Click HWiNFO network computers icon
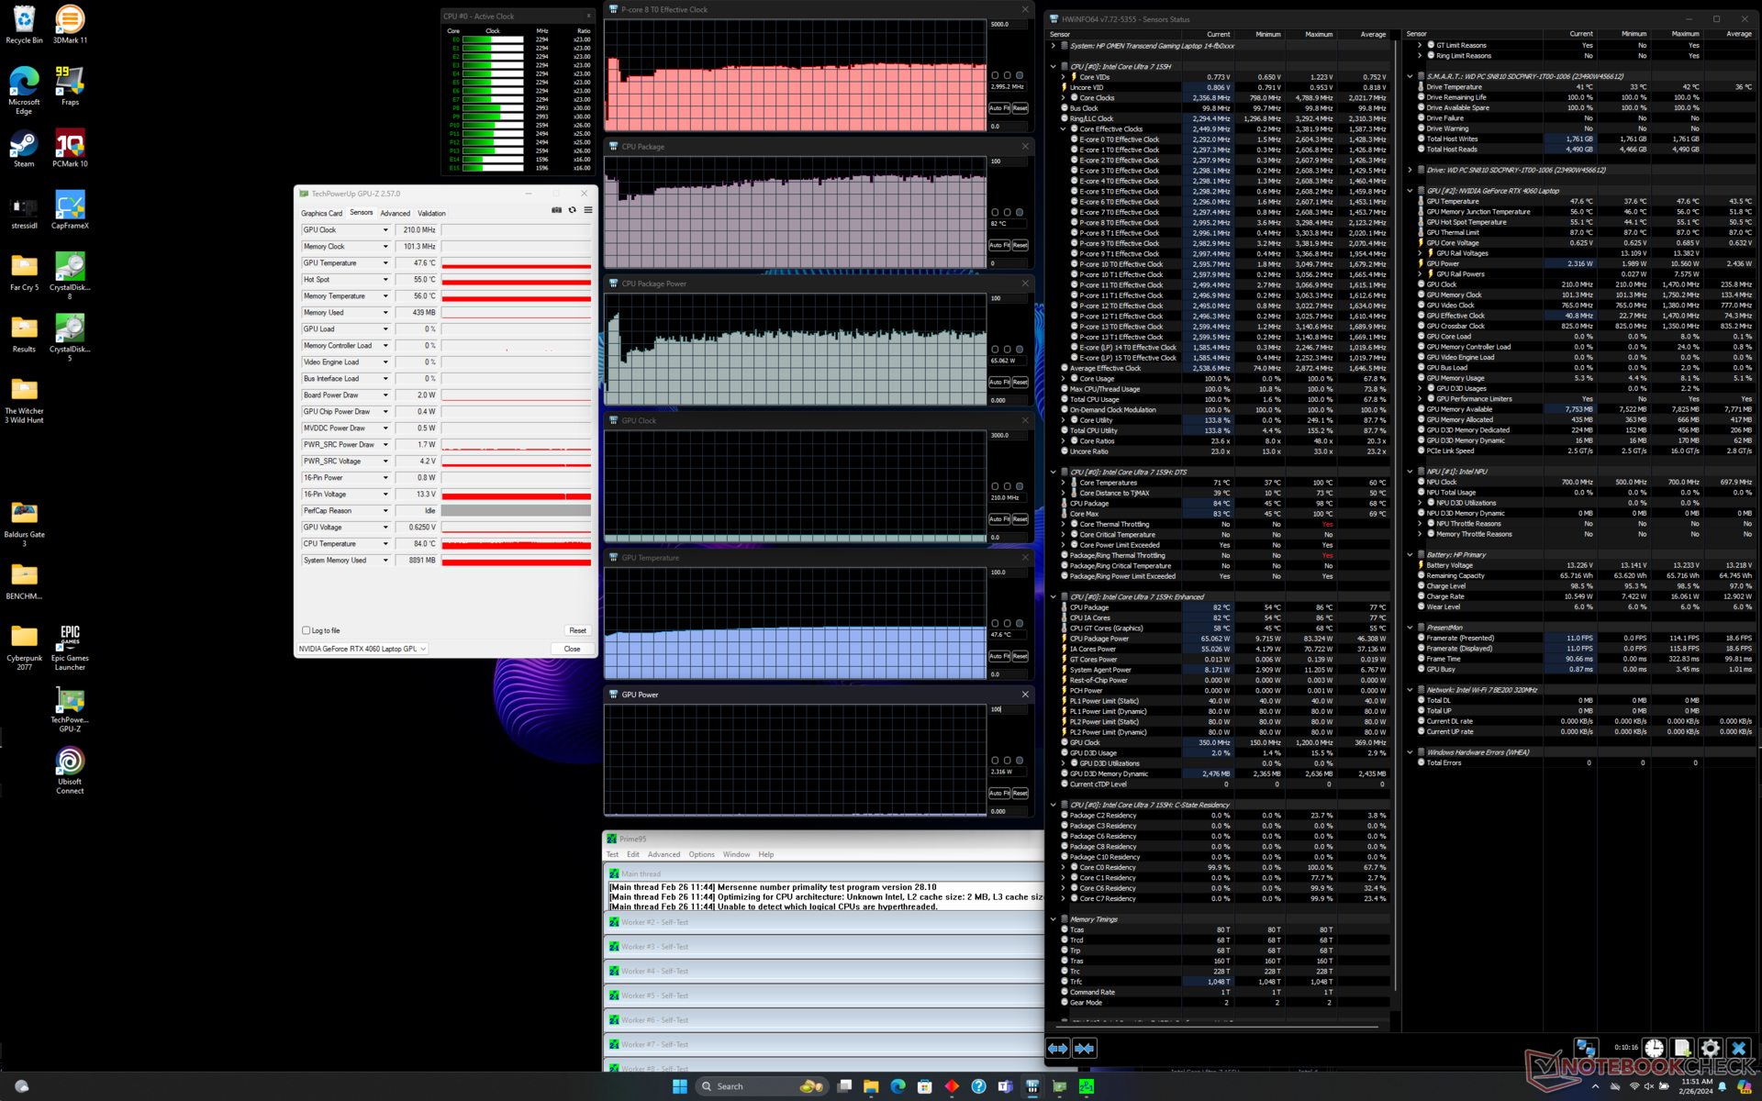Screen dimensions: 1762x1101 (1586, 1048)
